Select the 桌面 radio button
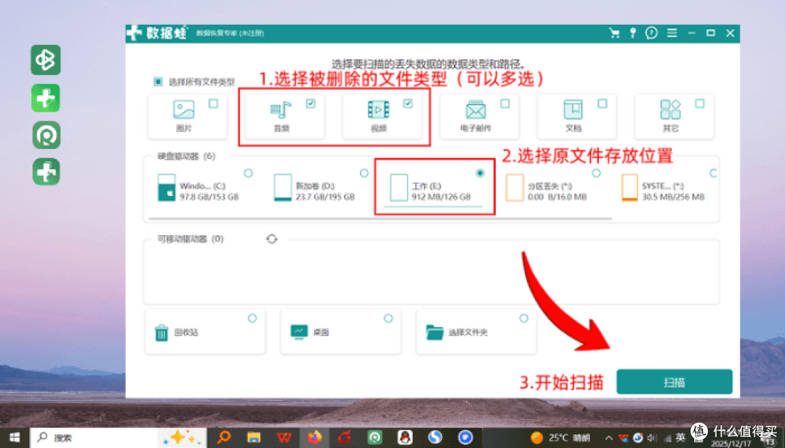 pyautogui.click(x=388, y=319)
